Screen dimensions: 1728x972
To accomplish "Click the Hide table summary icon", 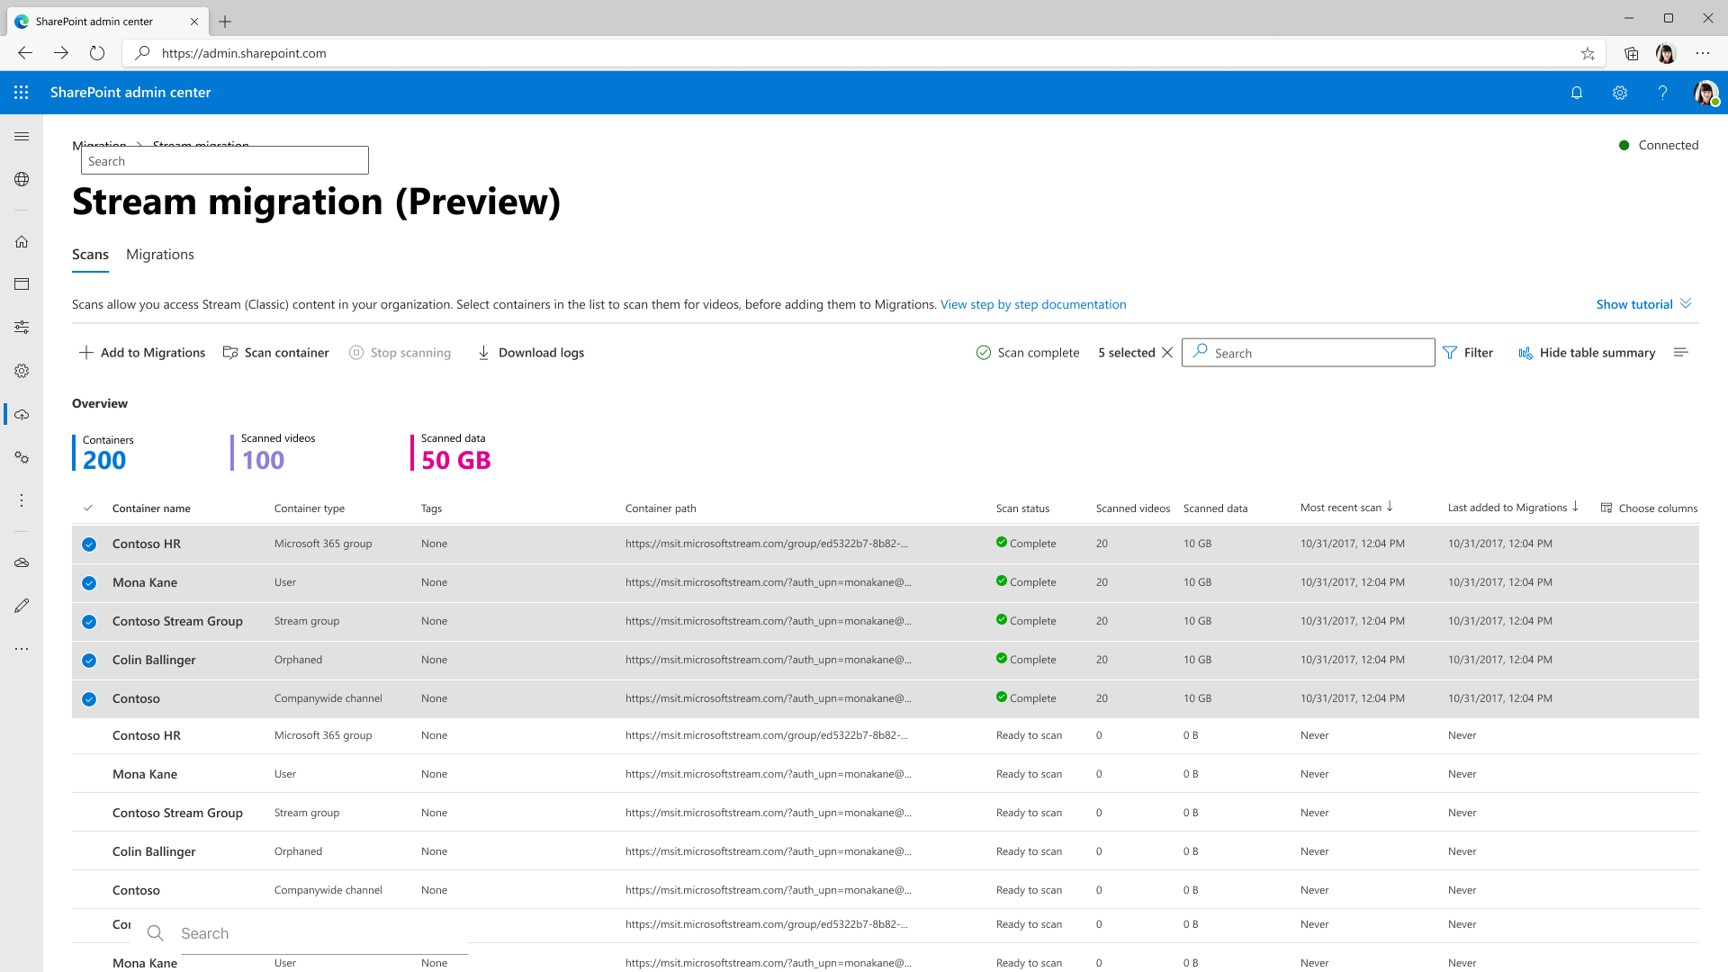I will [x=1525, y=353].
